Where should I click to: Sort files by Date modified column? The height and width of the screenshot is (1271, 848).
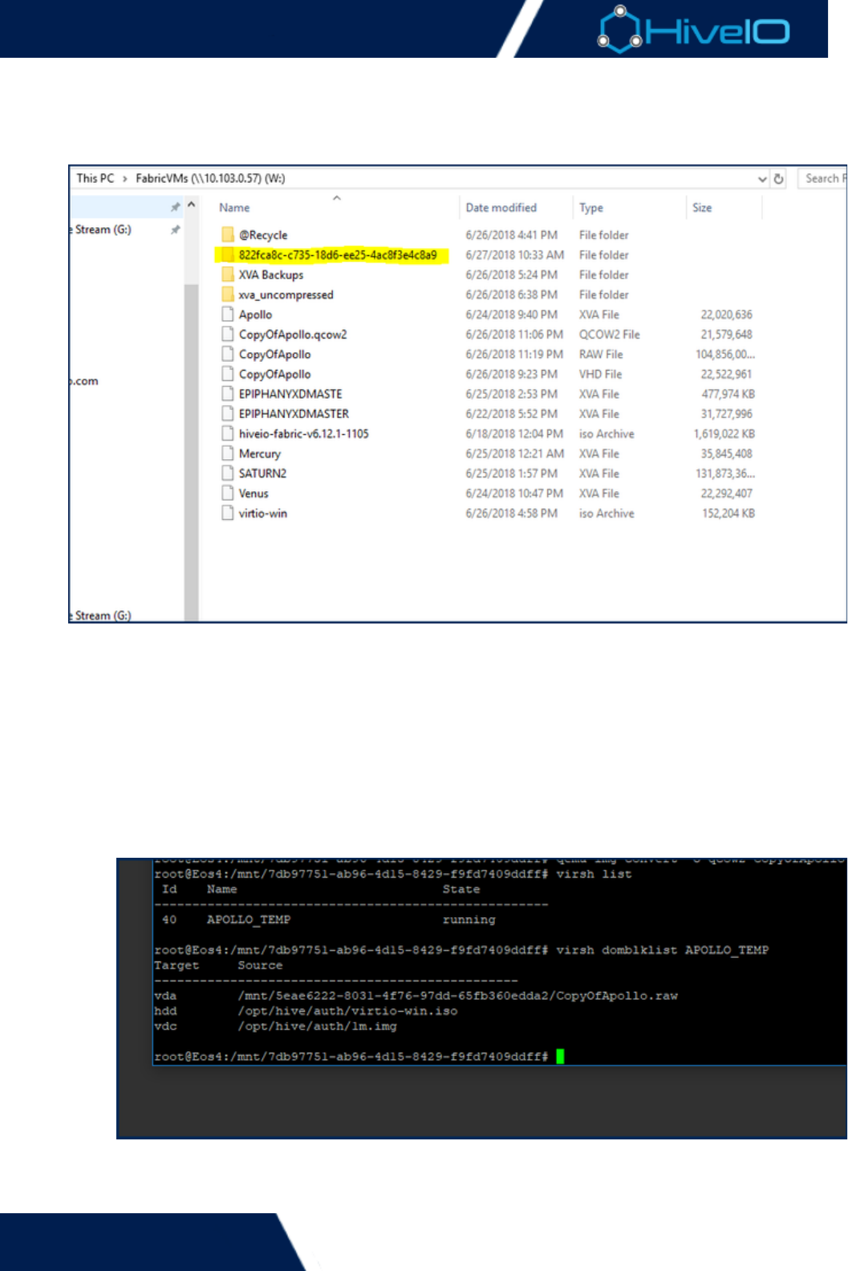tap(501, 208)
